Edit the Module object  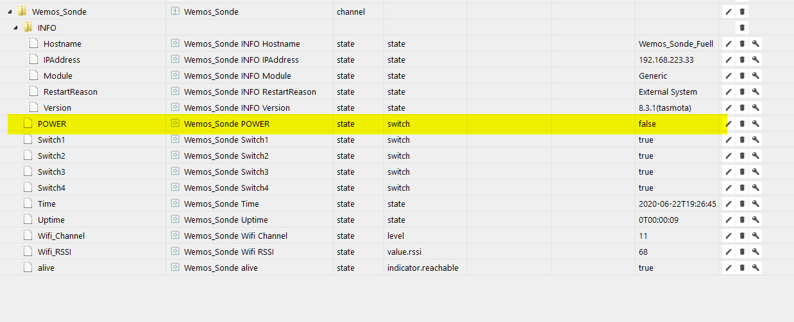(729, 76)
